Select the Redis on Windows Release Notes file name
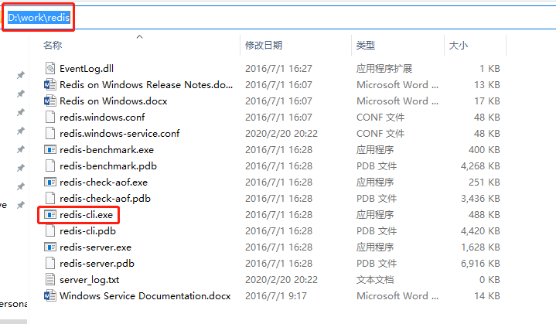 (146, 85)
